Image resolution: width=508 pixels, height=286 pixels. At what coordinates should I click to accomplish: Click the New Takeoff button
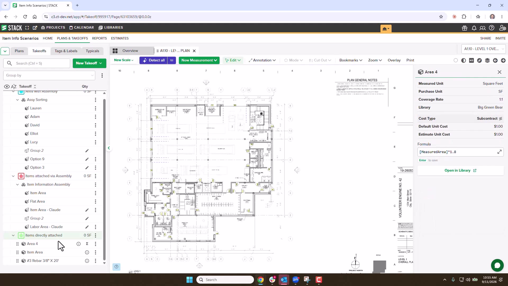point(89,63)
